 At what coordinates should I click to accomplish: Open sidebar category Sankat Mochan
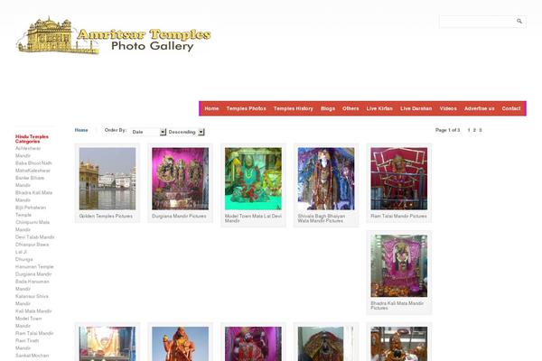click(32, 356)
